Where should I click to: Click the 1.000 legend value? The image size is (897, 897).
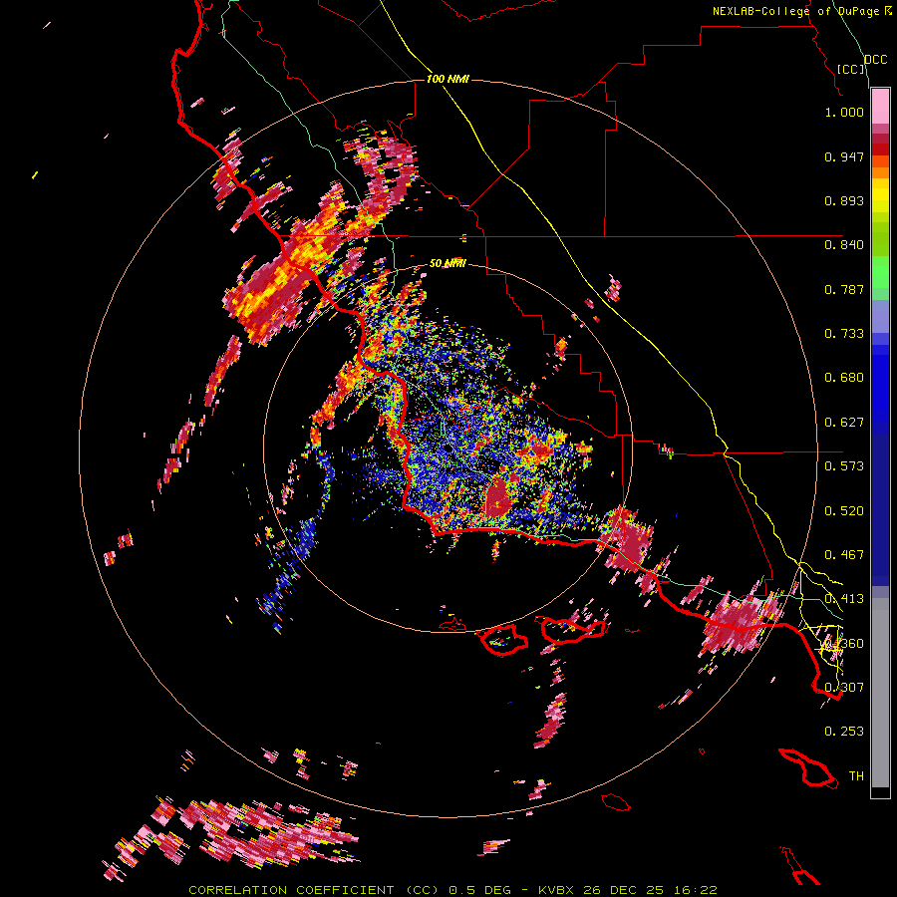[844, 112]
